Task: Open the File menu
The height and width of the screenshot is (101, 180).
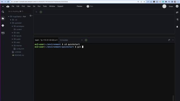Action: tap(13, 6)
